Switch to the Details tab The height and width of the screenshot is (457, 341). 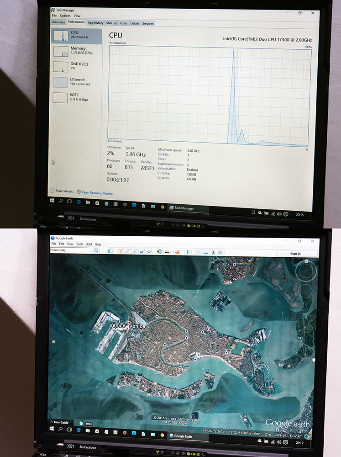point(135,23)
